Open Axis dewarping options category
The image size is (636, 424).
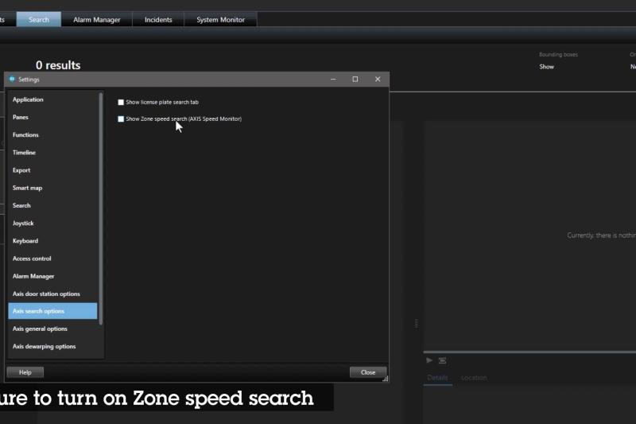[x=52, y=347]
